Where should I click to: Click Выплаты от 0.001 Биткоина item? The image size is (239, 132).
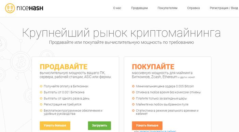[64, 92]
